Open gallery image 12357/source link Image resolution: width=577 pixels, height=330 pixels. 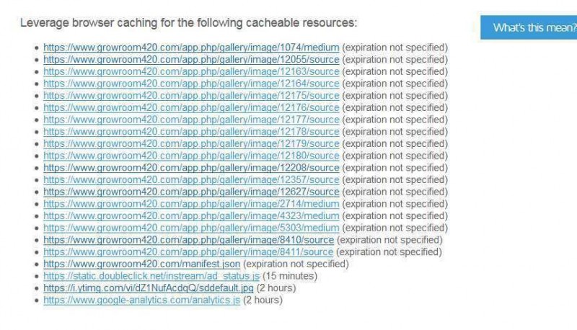191,179
